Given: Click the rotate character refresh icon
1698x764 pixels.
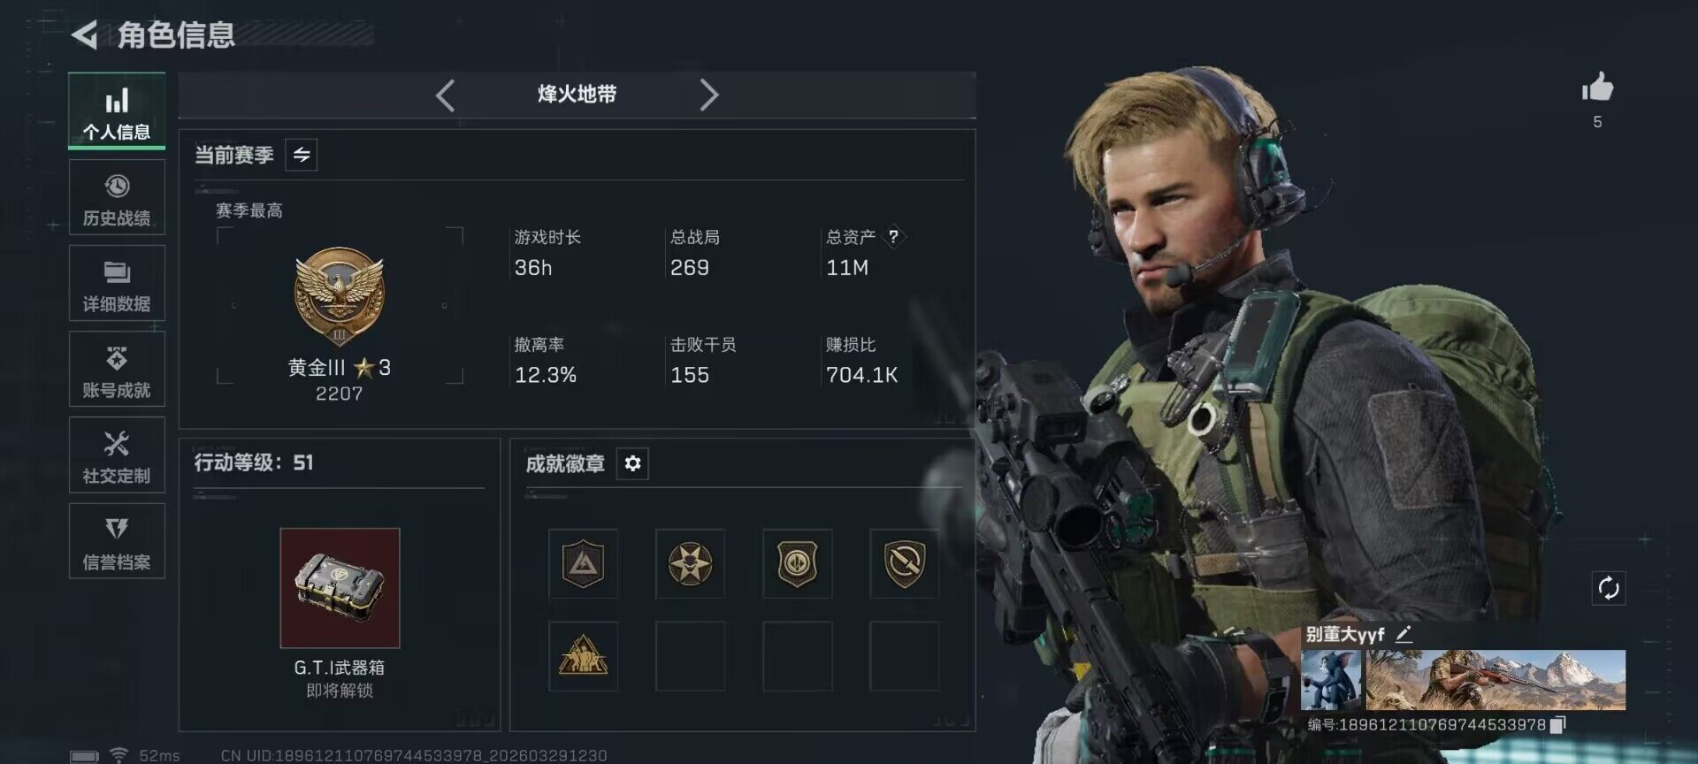Looking at the screenshot, I should (1609, 588).
